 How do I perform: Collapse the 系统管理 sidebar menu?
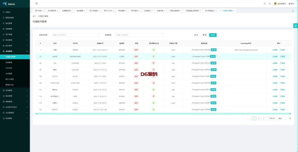15,51
